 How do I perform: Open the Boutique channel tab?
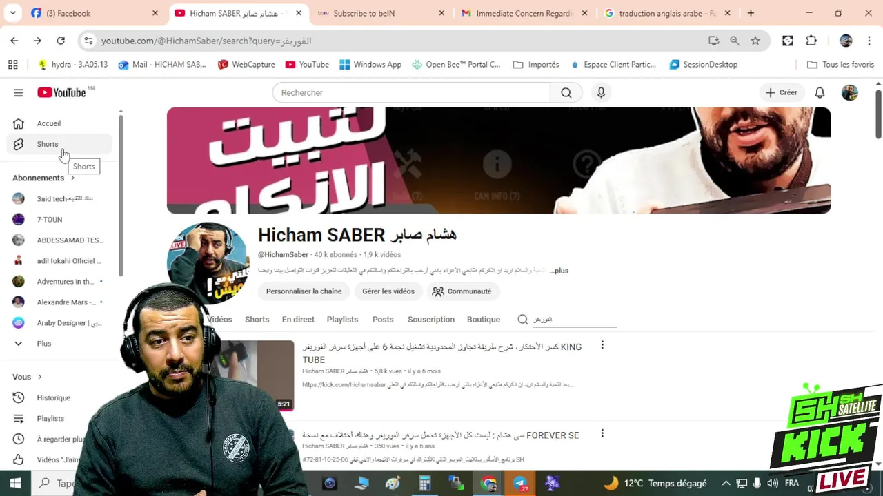[x=484, y=319]
